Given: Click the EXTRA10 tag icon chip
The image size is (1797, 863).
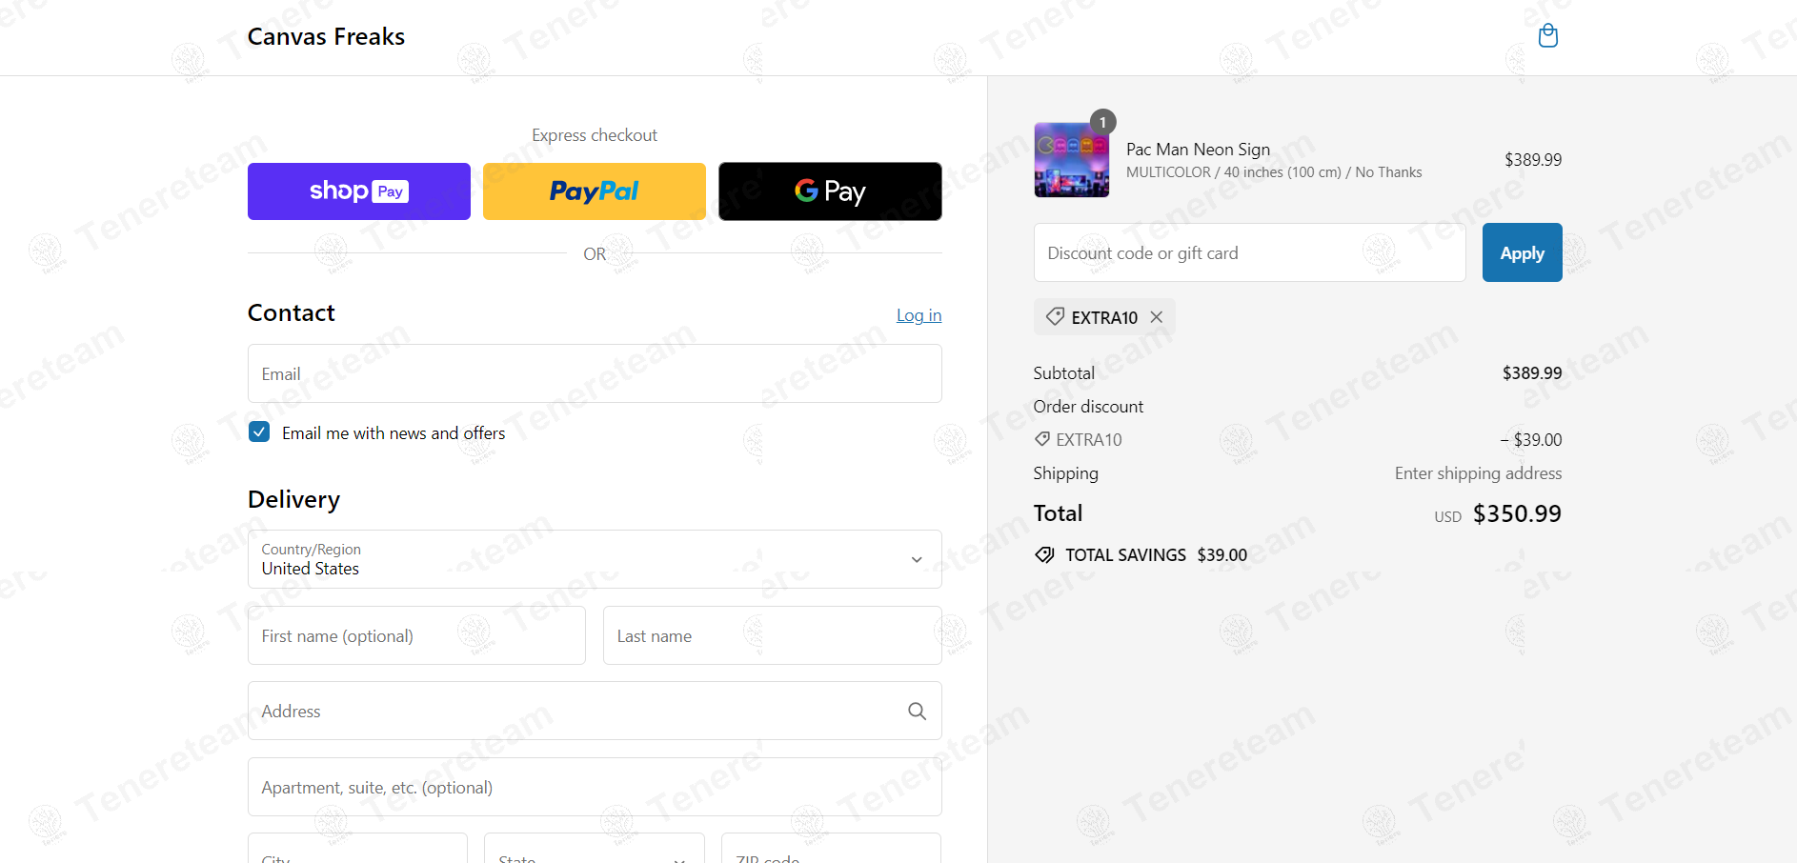Looking at the screenshot, I should (x=1055, y=316).
